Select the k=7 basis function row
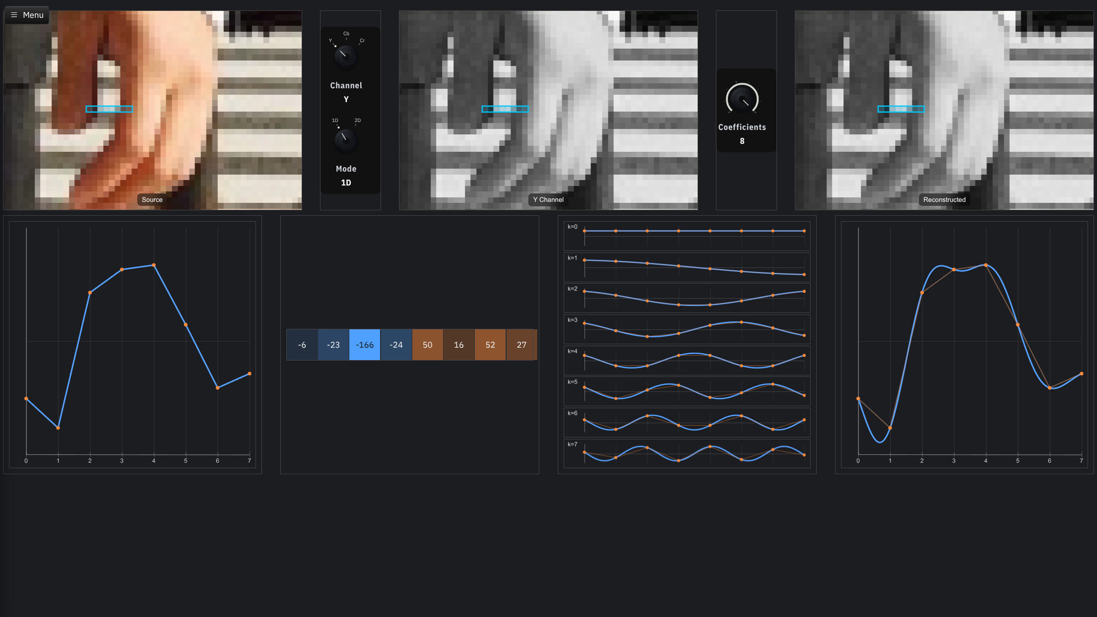 click(687, 453)
